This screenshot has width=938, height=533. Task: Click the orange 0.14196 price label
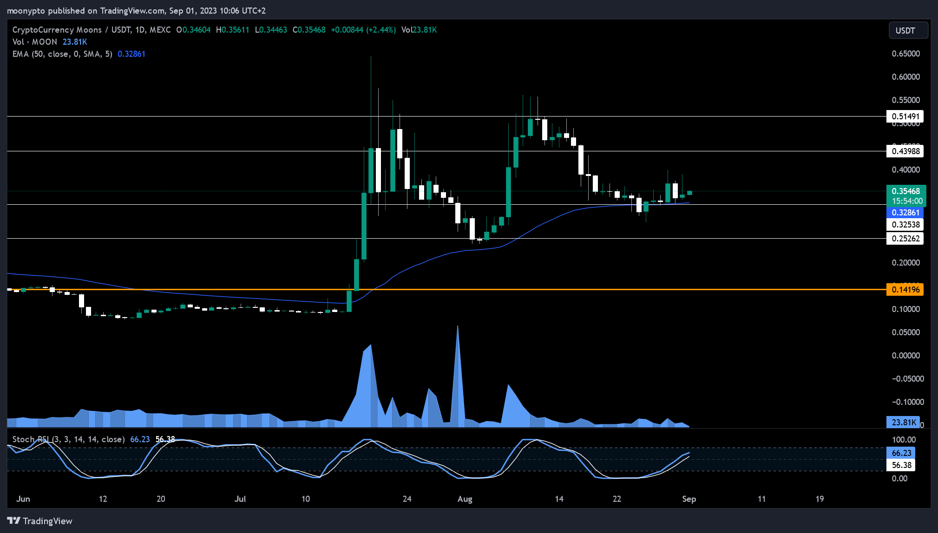pos(905,290)
